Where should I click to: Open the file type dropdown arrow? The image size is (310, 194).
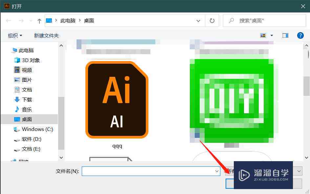[299, 171]
